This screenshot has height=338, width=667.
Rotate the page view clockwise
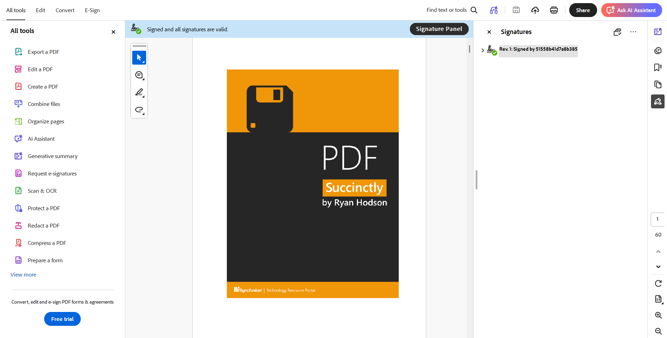pyautogui.click(x=658, y=283)
